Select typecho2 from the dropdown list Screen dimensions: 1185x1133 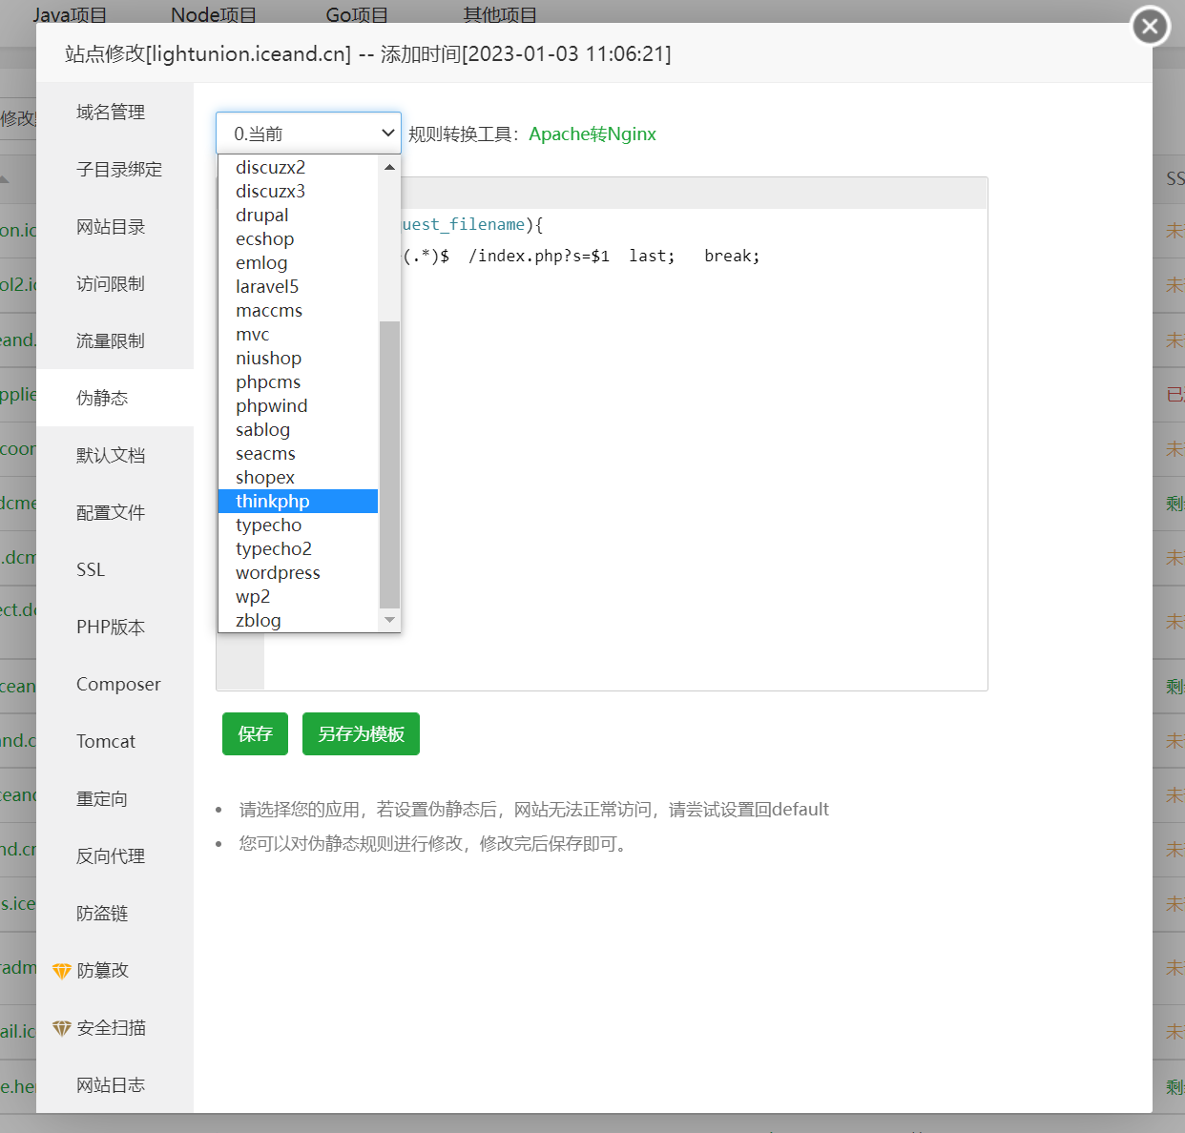click(x=274, y=549)
